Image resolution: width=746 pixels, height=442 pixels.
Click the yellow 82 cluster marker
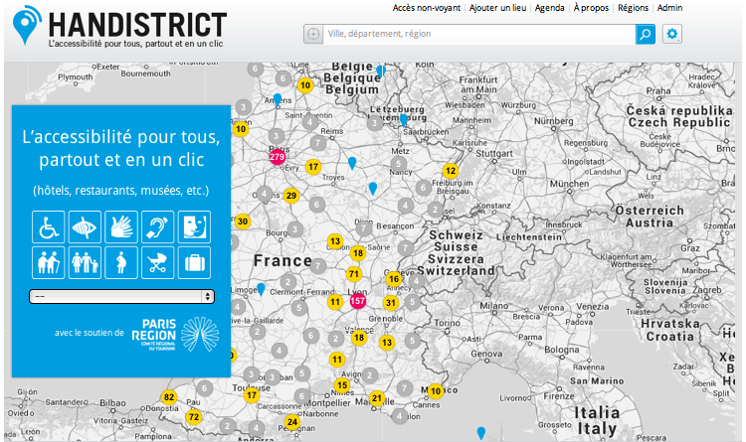click(x=169, y=397)
